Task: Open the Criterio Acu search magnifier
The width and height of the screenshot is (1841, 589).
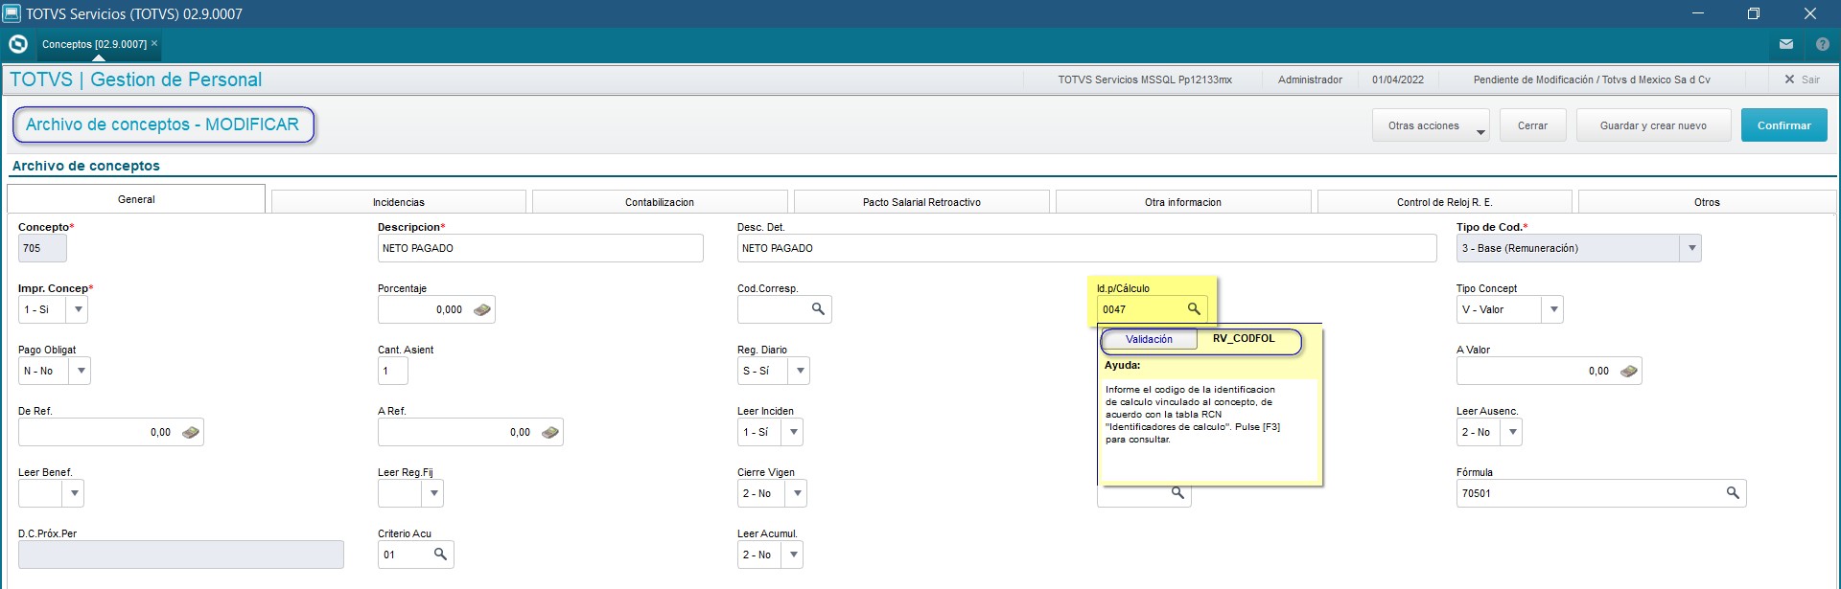Action: [x=440, y=554]
